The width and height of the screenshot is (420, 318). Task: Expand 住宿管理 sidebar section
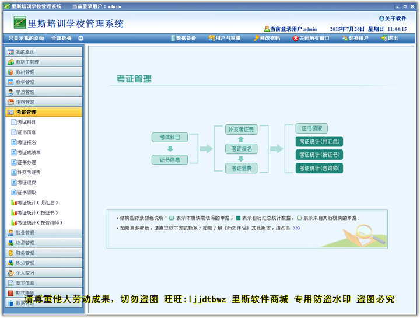(44, 102)
